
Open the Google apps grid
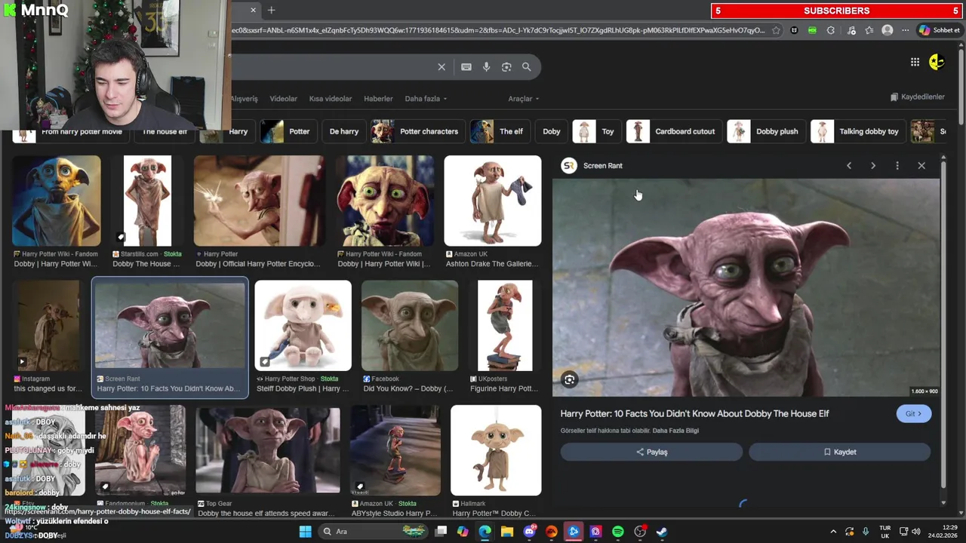pyautogui.click(x=915, y=62)
